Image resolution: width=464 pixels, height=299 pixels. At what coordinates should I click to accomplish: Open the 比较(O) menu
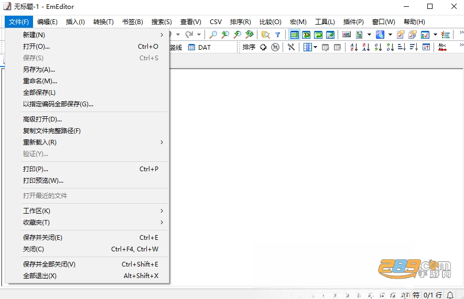coord(270,22)
